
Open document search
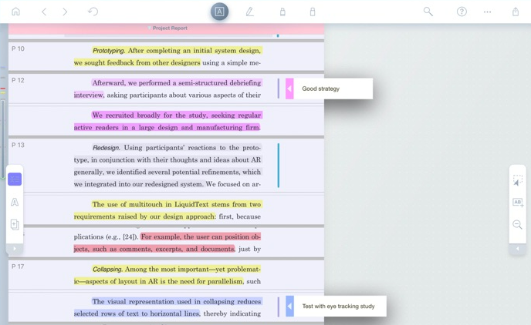(x=428, y=12)
